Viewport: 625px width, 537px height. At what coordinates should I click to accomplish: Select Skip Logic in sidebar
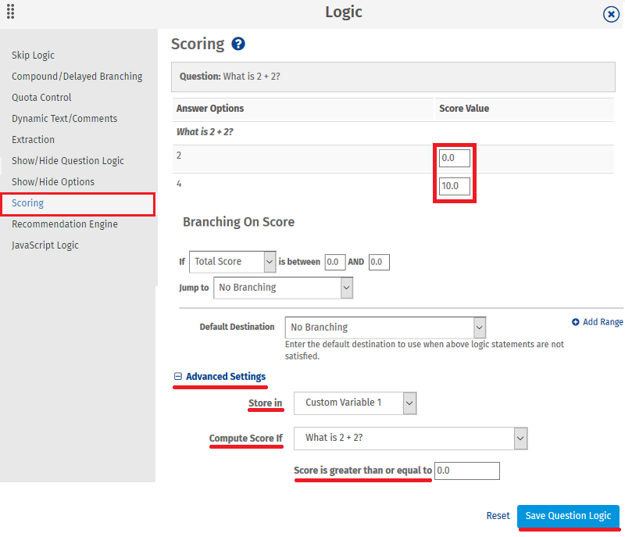point(33,55)
